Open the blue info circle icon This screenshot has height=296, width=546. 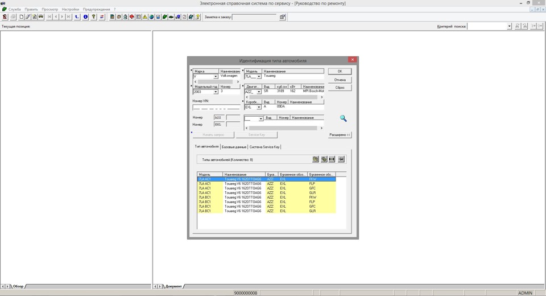tap(85, 17)
